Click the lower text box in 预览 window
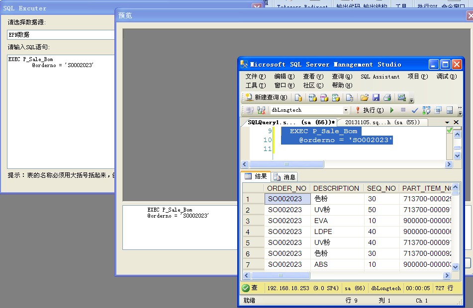The image size is (473, 308). click(180, 228)
